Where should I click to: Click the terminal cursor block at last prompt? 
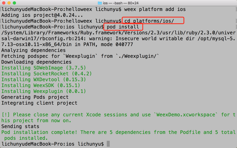[x=108, y=144]
